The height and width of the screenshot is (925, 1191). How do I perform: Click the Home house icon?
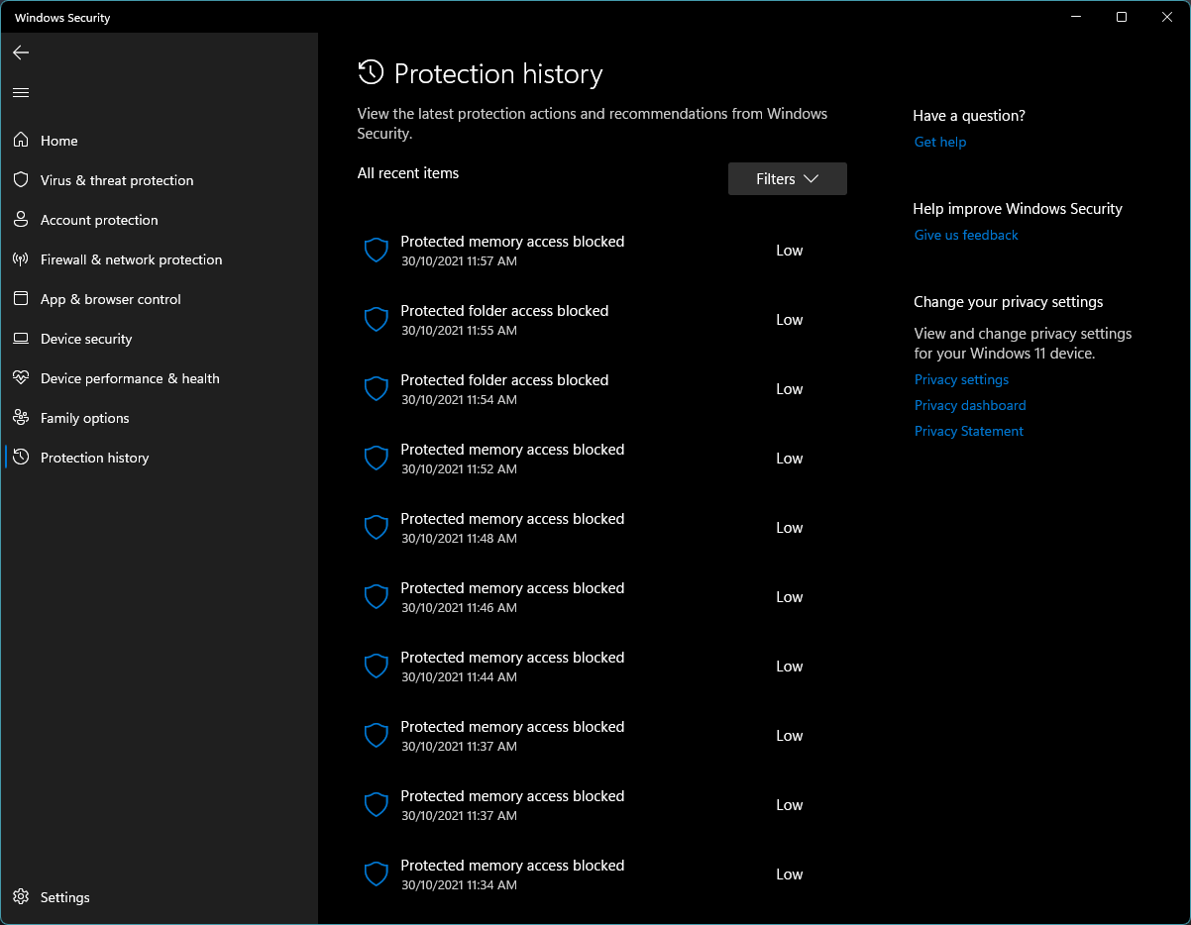(21, 141)
